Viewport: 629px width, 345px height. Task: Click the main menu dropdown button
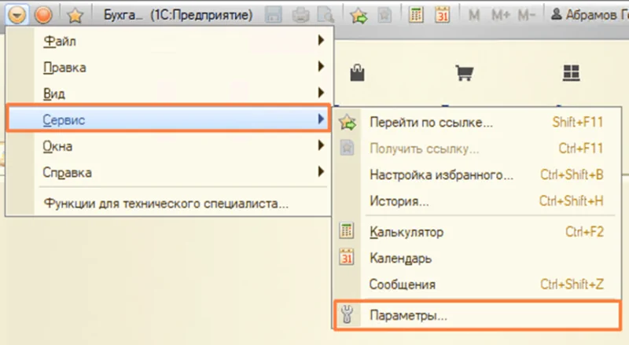point(18,13)
